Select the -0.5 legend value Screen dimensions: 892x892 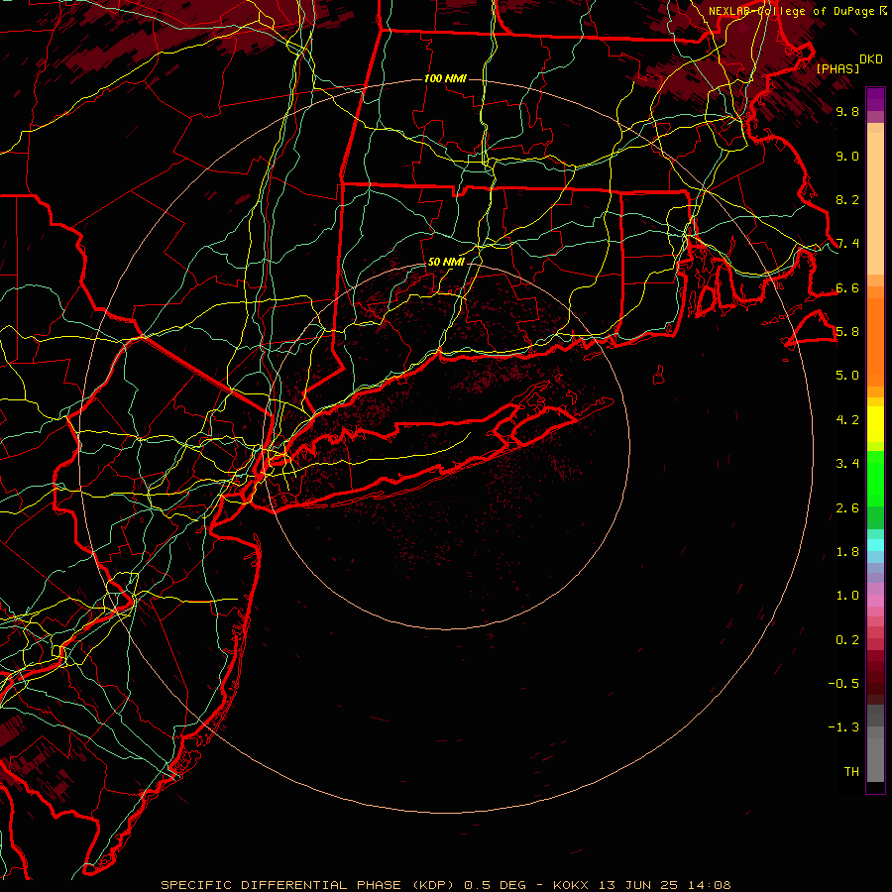(x=843, y=684)
